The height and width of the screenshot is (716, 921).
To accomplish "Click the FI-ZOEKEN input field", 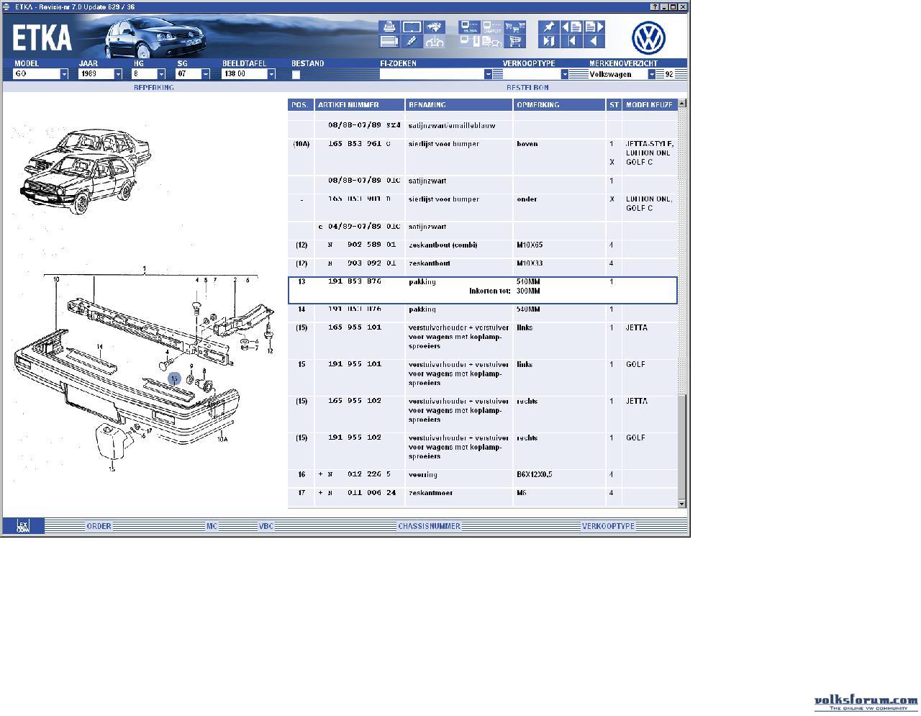I will (432, 74).
